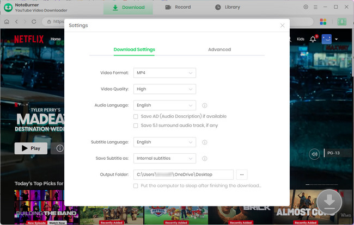The width and height of the screenshot is (354, 225).
Task: Open the hamburger menu in title bar
Action: coord(315,7)
